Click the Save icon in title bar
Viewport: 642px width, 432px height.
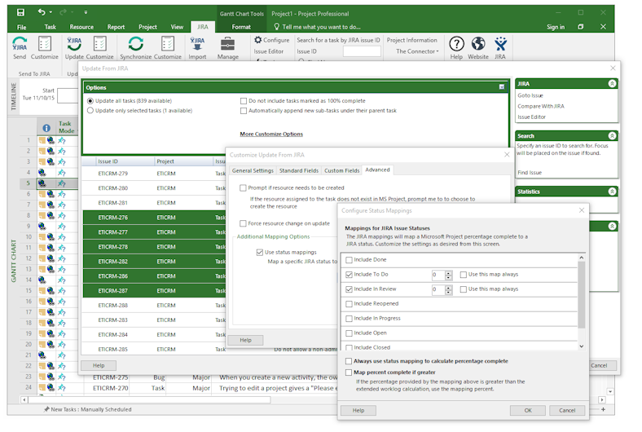tap(20, 12)
